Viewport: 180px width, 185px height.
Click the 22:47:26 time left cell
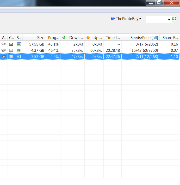(113, 57)
